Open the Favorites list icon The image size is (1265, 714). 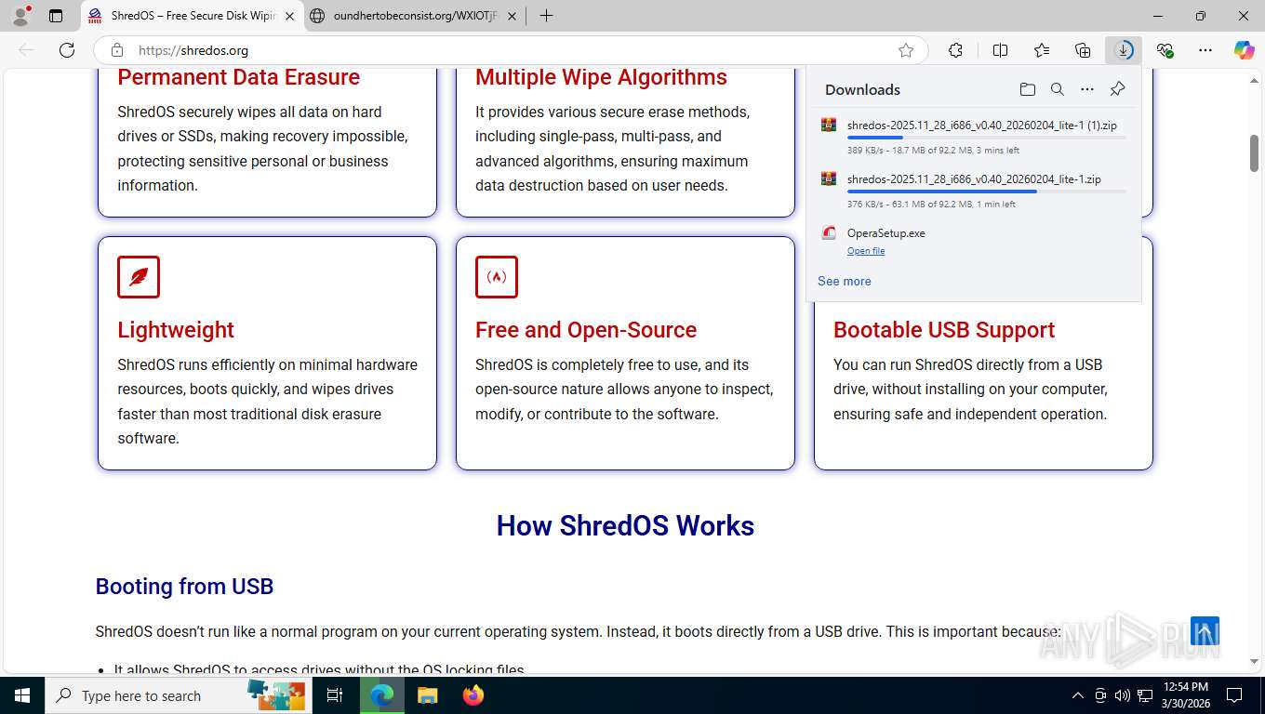[x=1042, y=50]
